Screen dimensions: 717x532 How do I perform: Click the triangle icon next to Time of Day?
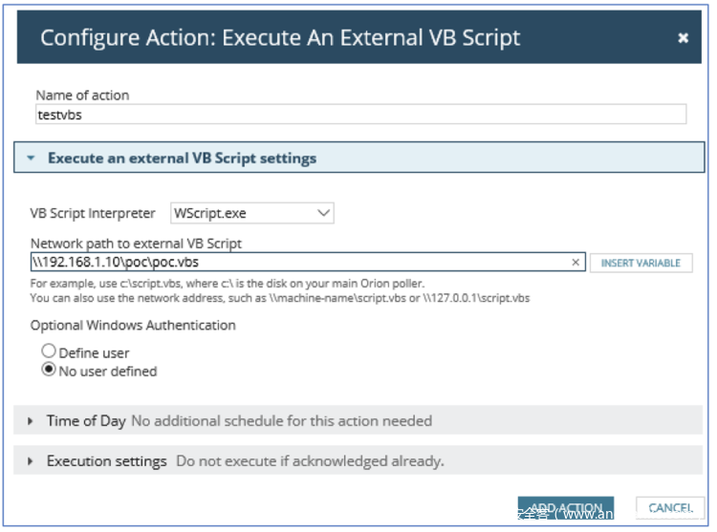32,421
